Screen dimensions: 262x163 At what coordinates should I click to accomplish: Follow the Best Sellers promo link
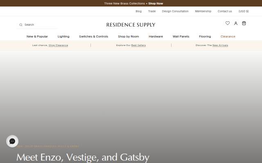[x=138, y=45]
